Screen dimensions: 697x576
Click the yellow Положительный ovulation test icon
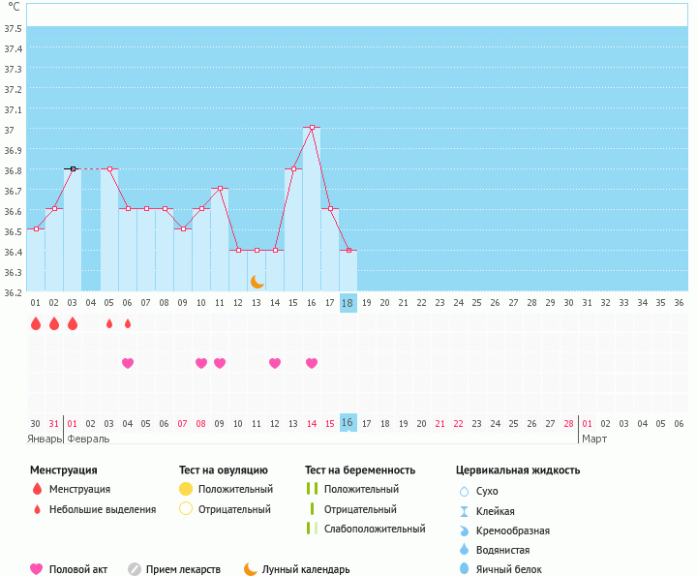point(186,489)
